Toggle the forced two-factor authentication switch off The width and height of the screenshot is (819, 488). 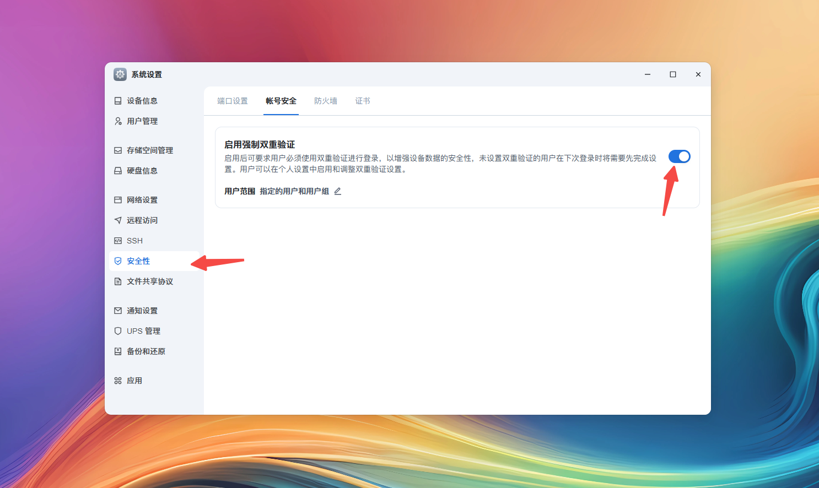click(x=679, y=156)
